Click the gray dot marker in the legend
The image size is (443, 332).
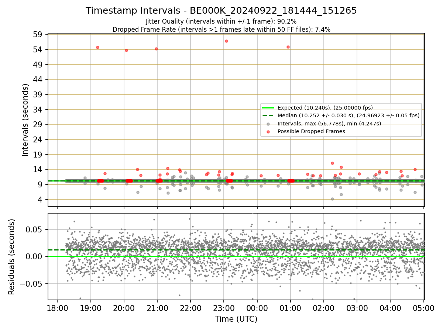click(268, 124)
